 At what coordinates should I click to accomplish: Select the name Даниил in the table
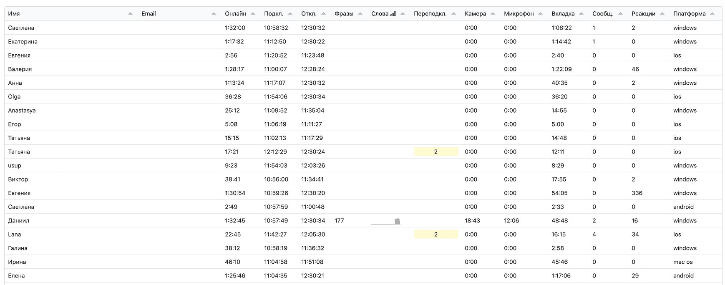(x=19, y=221)
